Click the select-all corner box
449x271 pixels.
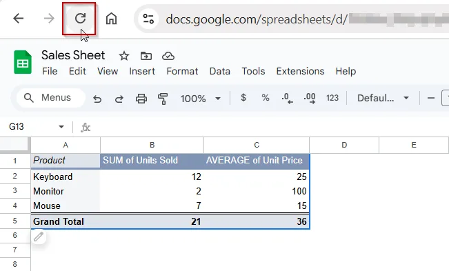coord(15,145)
